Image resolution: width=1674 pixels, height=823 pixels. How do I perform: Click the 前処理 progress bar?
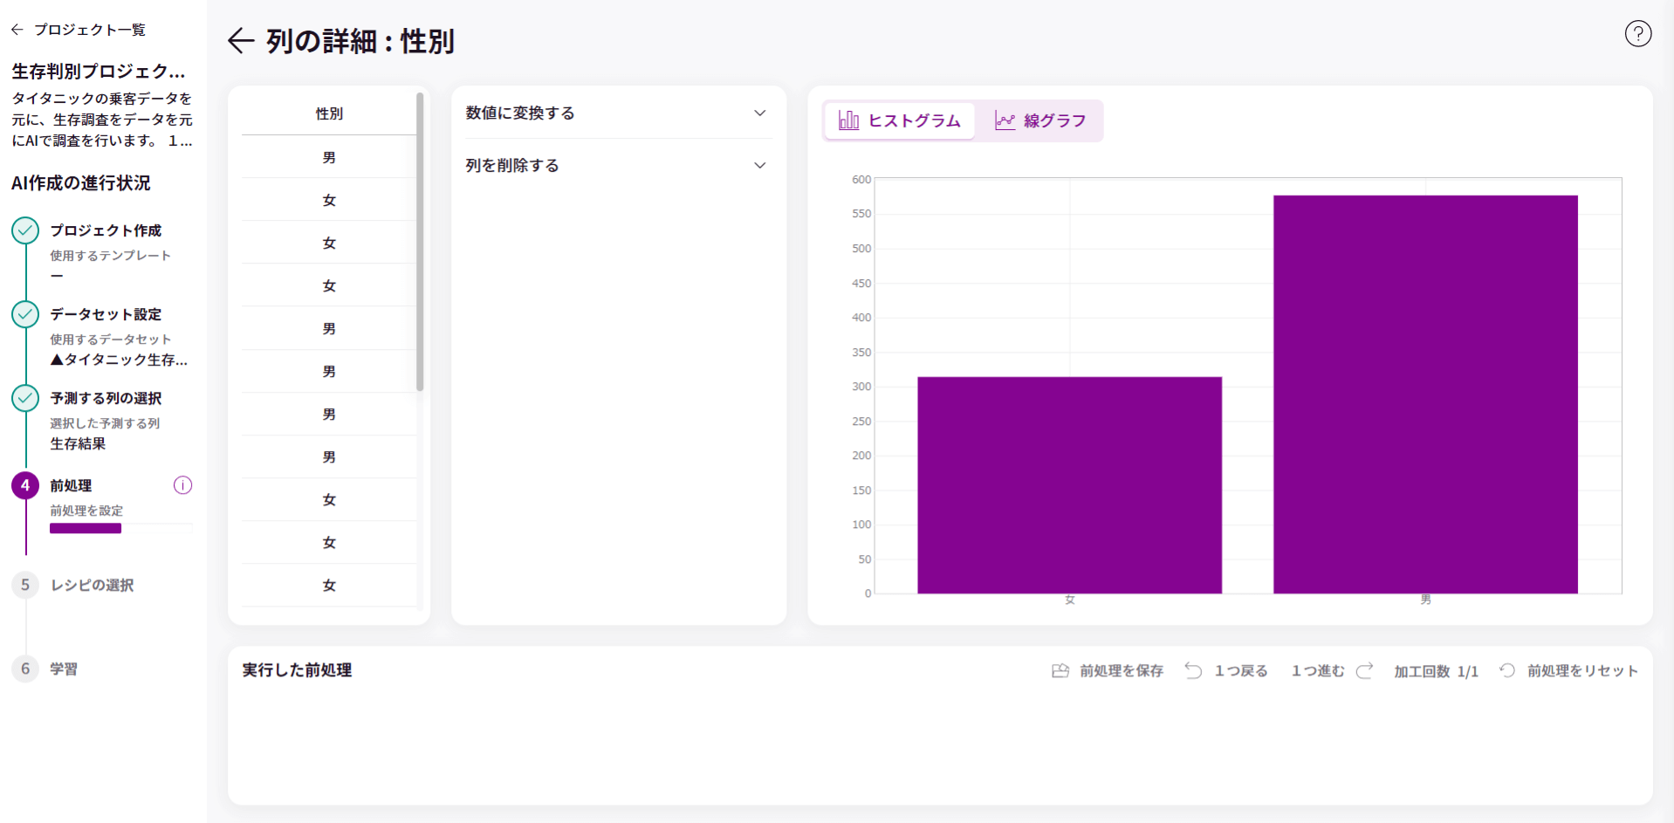coord(120,528)
